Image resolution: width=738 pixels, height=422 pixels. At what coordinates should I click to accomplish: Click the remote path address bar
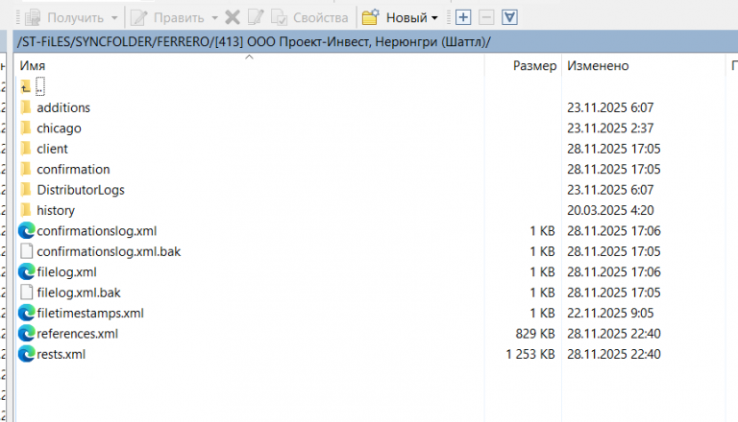tap(376, 42)
